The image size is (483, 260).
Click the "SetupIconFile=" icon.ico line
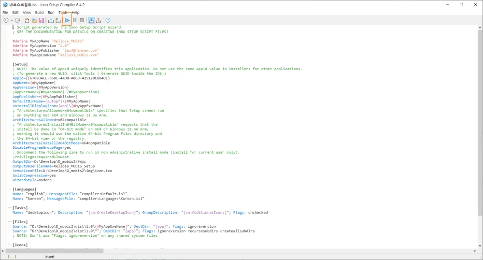(x=62, y=171)
